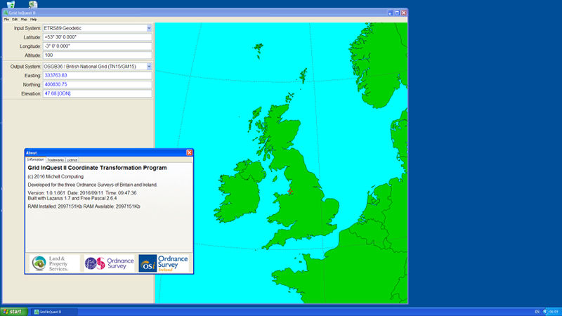Click the Longitude input field
The height and width of the screenshot is (316, 562).
coord(97,46)
